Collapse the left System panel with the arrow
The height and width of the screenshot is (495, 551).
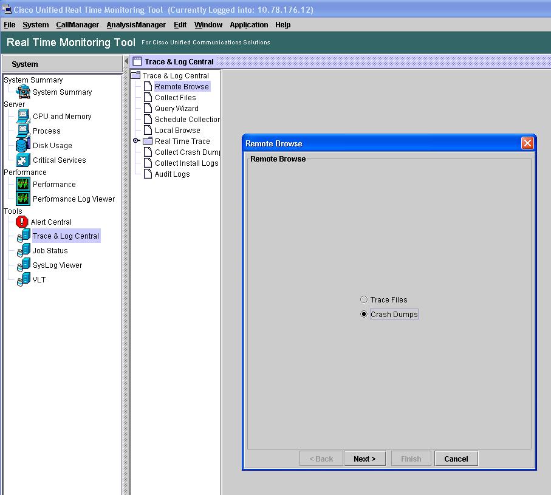126,61
